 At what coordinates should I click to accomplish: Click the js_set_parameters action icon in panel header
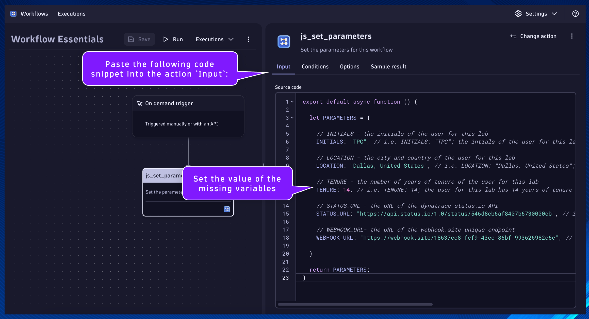click(x=284, y=42)
